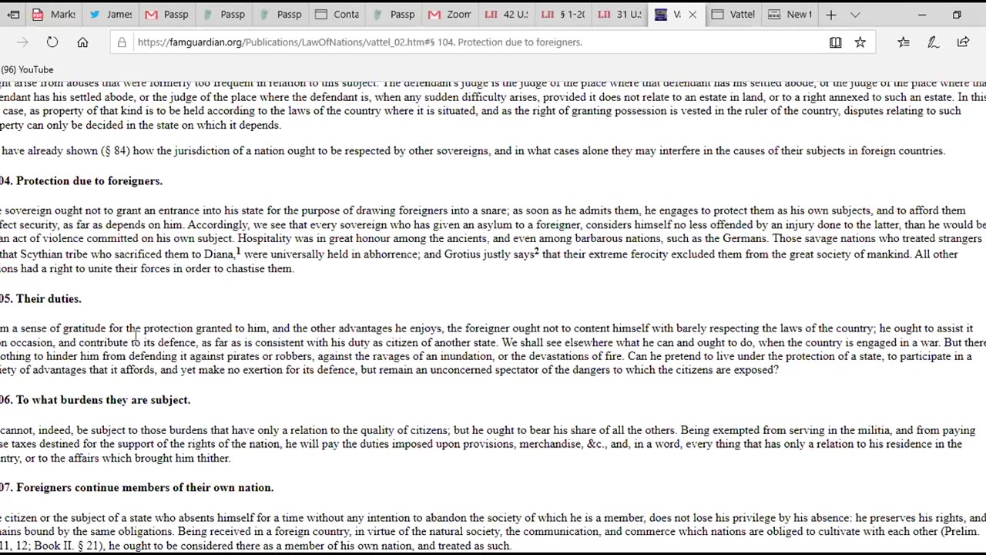Click the Share page icon
The width and height of the screenshot is (986, 555).
(x=963, y=42)
